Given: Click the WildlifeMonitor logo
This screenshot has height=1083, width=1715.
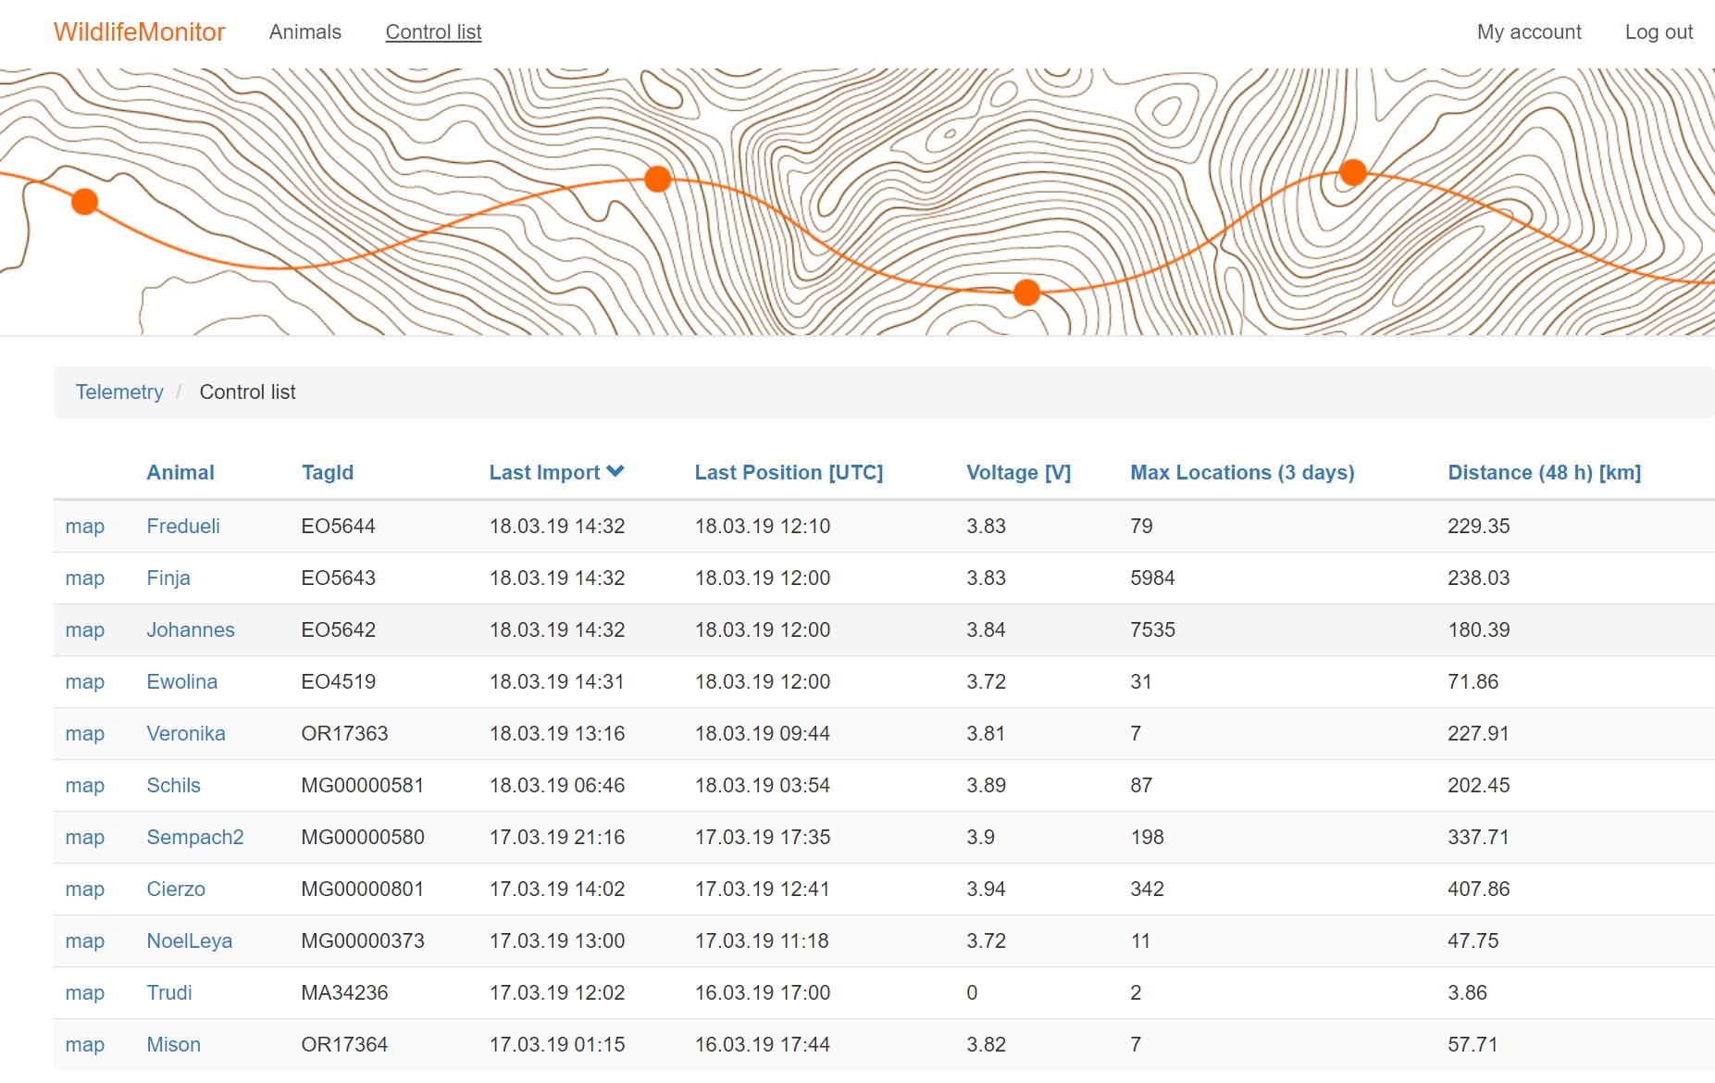Looking at the screenshot, I should click(139, 32).
